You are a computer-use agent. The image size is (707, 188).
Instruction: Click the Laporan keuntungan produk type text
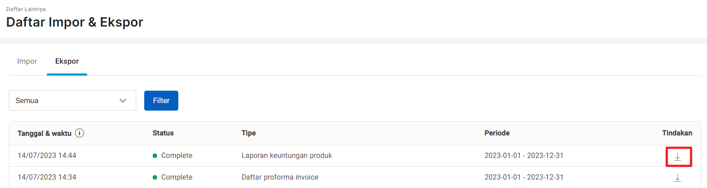(287, 155)
